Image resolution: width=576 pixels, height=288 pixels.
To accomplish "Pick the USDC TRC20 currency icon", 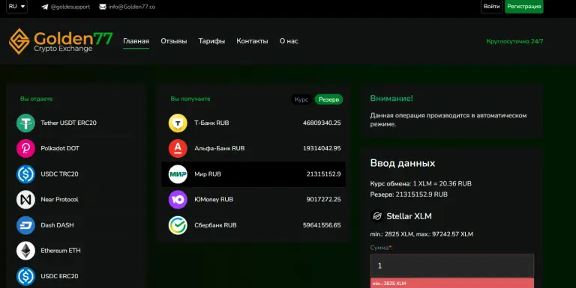I will pos(25,174).
